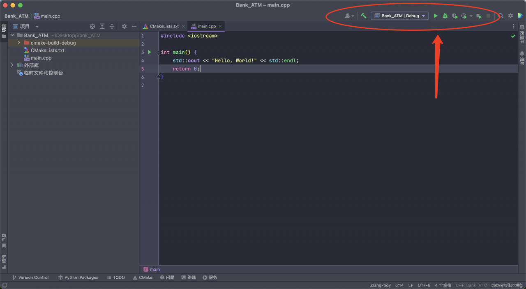
Task: Click the tool window quick-access icon at bottom left
Action: pos(4,285)
